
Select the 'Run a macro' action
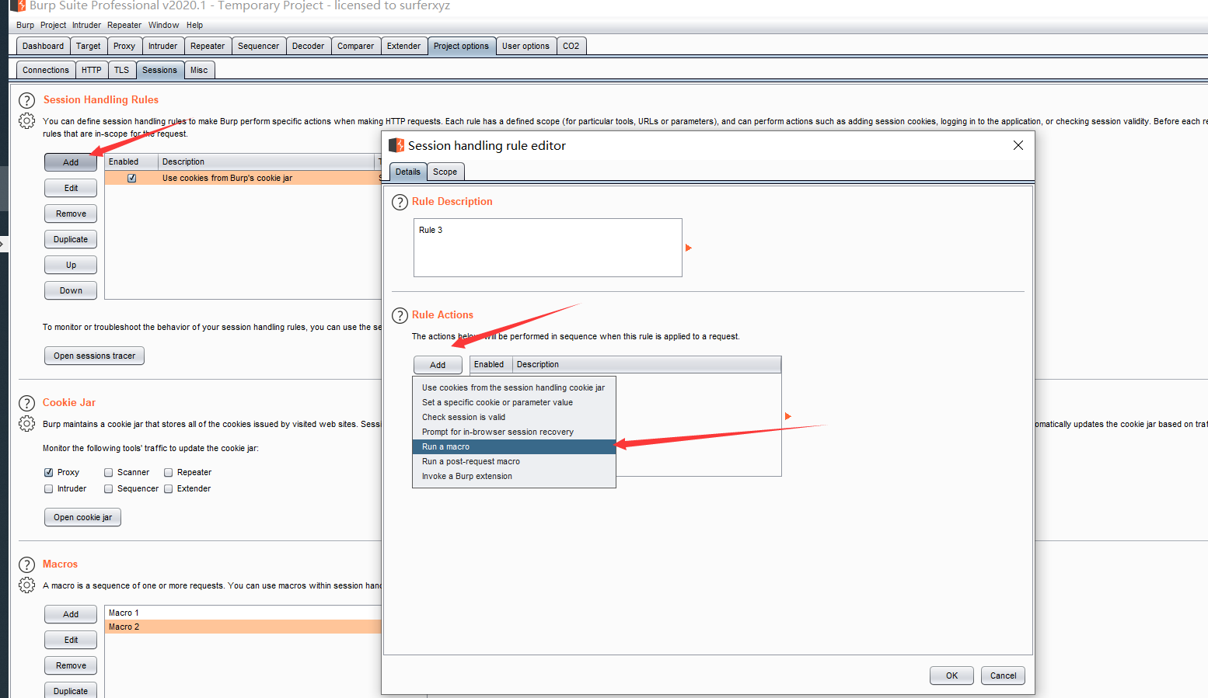(x=514, y=446)
